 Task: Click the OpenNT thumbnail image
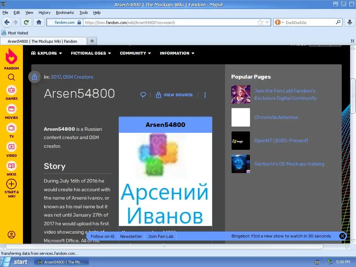(241, 140)
